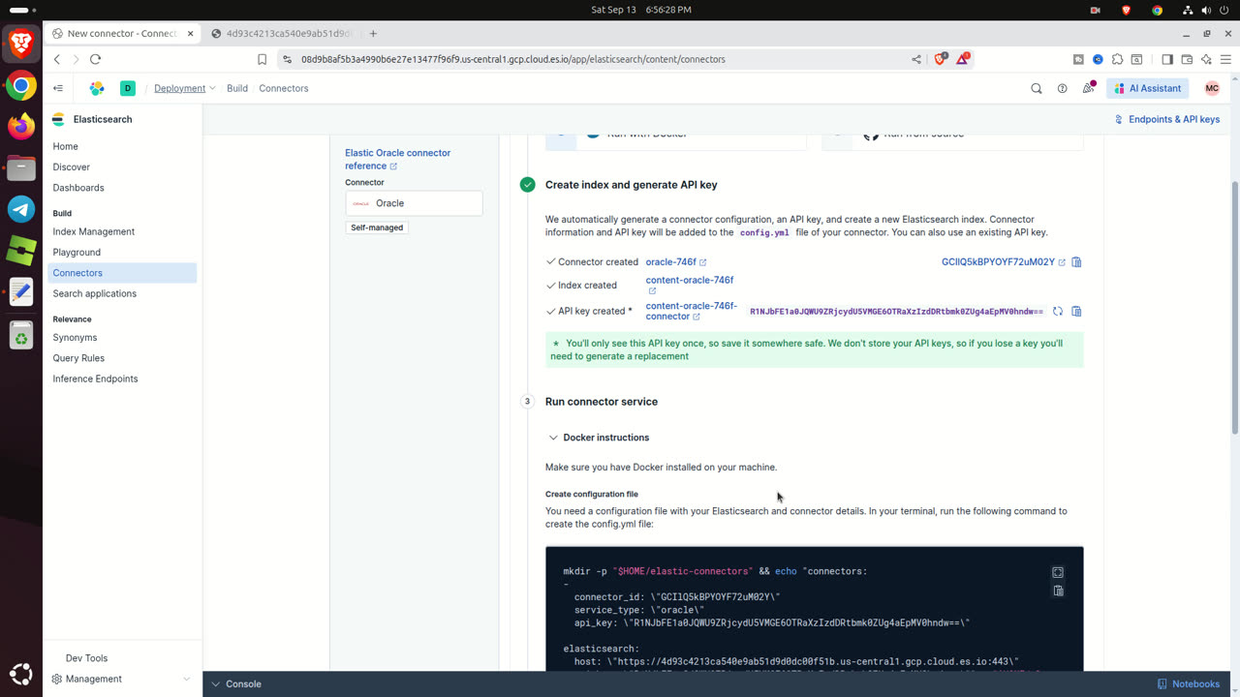
Task: Reload the page
Action: coord(95,59)
